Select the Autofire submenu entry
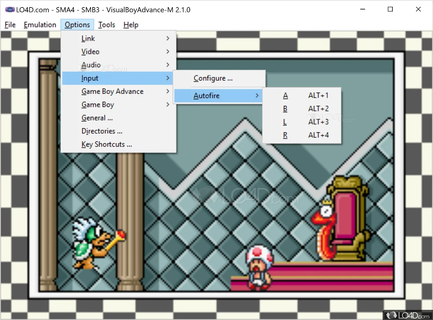 tap(219, 96)
